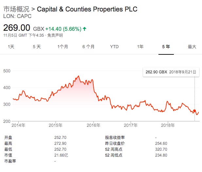The height and width of the screenshot is (172, 202).
Task: Choose the 6 个月 range tab
Action: tap(88, 47)
